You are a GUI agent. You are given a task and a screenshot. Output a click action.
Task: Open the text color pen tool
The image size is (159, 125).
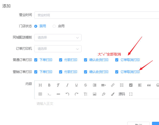104,94
